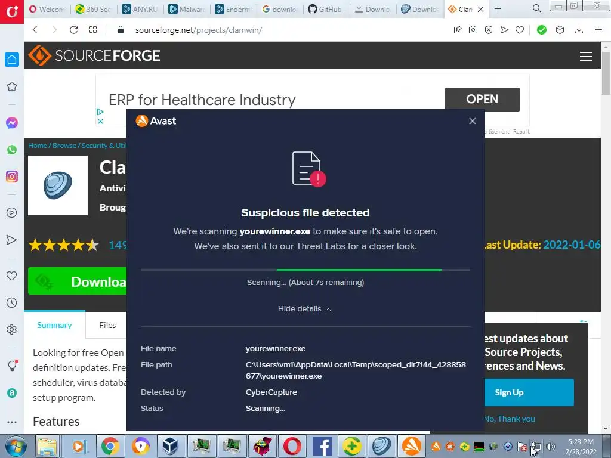
Task: Close the current ClamWin tab
Action: tap(480, 9)
